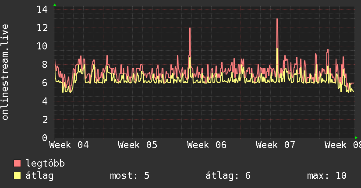Click the Week 06 axis label

tap(206, 145)
